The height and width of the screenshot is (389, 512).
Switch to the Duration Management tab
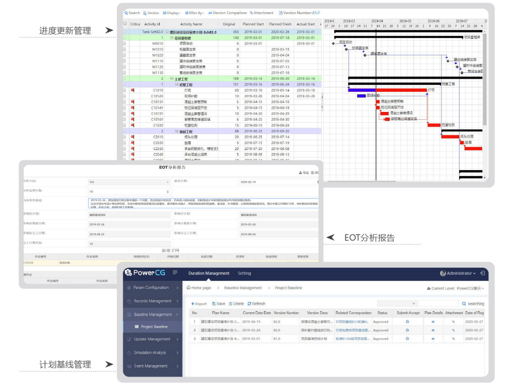(x=209, y=273)
